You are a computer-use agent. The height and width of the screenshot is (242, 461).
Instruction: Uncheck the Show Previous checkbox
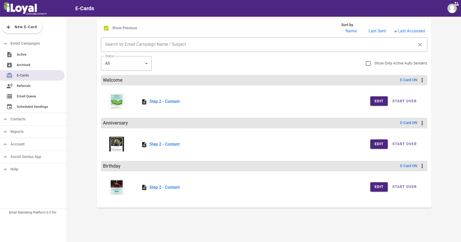(x=106, y=28)
